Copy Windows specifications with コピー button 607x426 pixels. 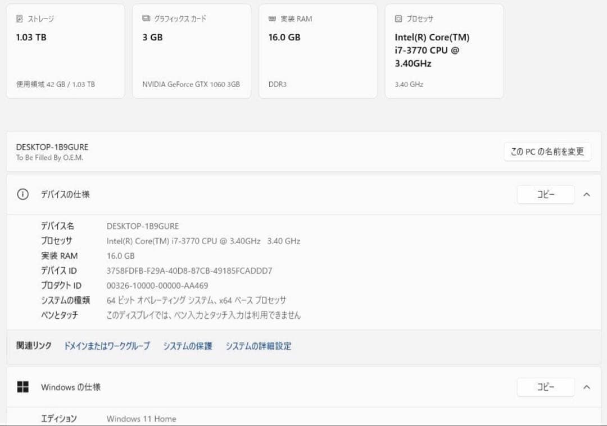[x=546, y=387]
